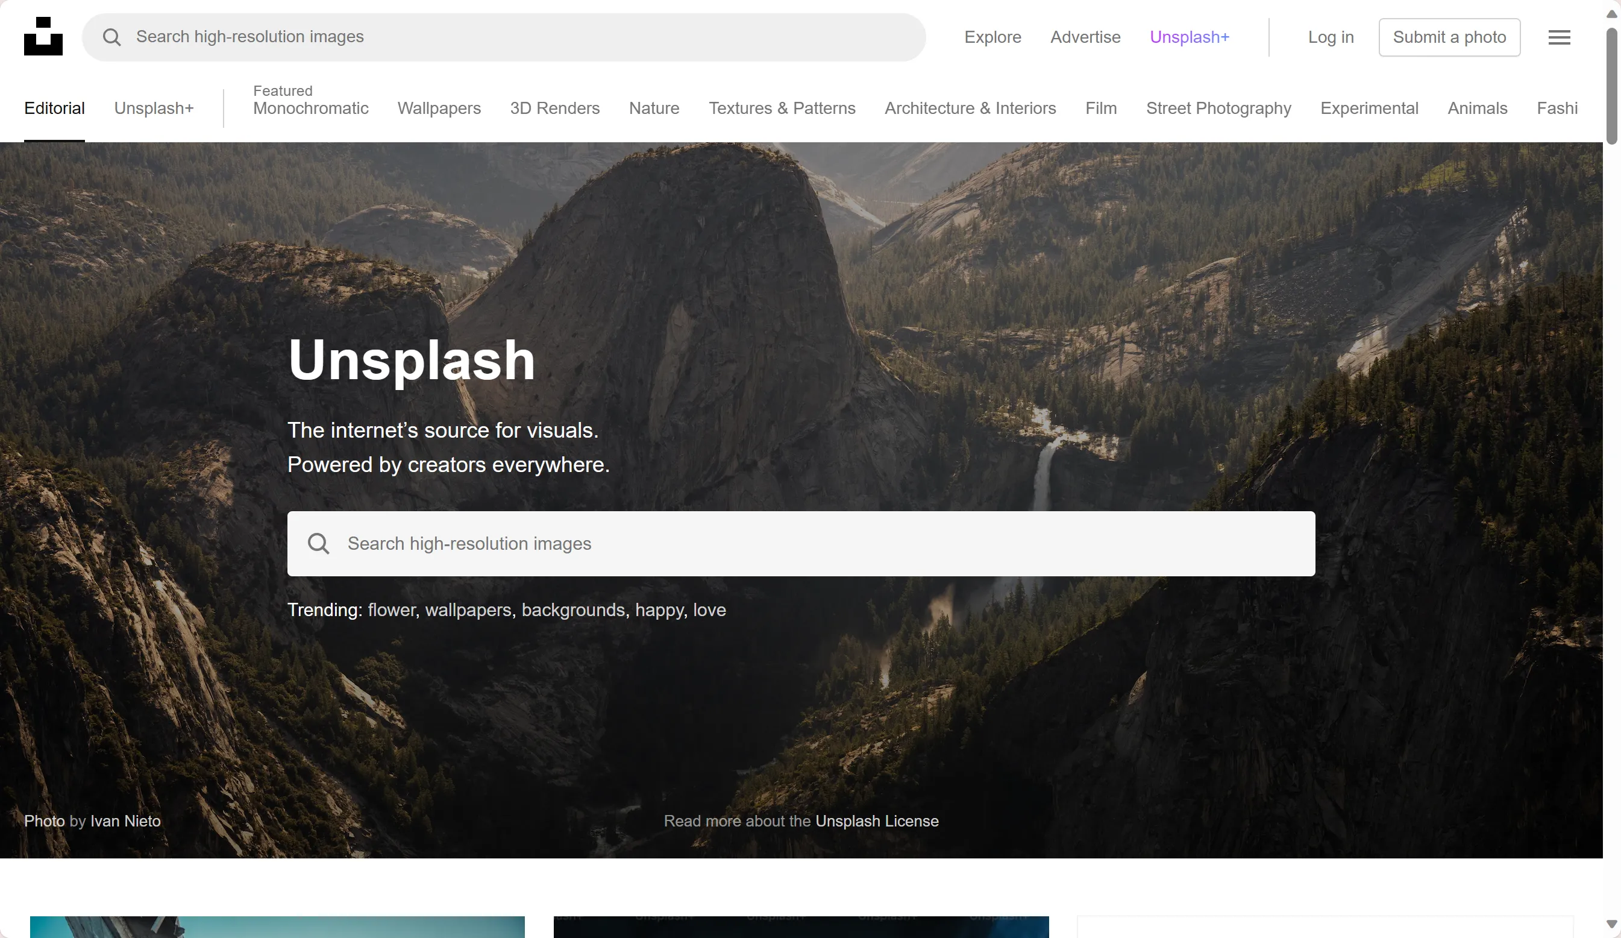This screenshot has width=1621, height=938.
Task: Open Explore in the header
Action: pos(992,37)
